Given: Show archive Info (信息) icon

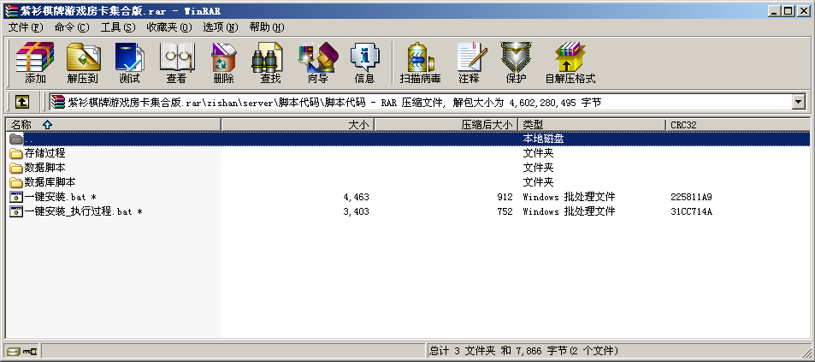Looking at the screenshot, I should pos(364,62).
